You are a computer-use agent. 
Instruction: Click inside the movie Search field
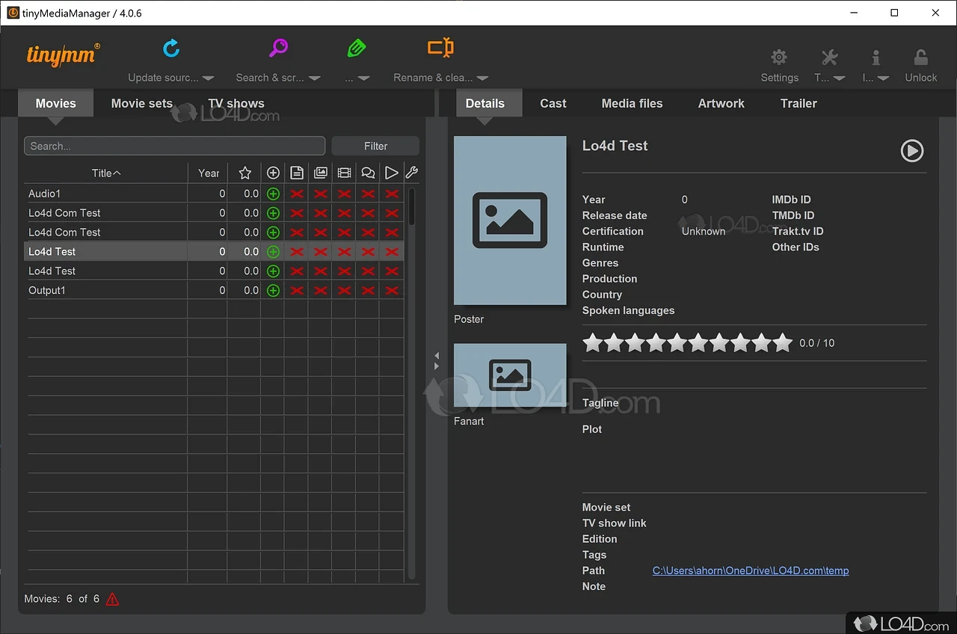173,145
